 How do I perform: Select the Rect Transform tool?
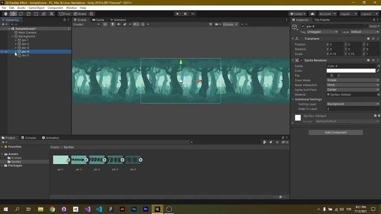36,14
